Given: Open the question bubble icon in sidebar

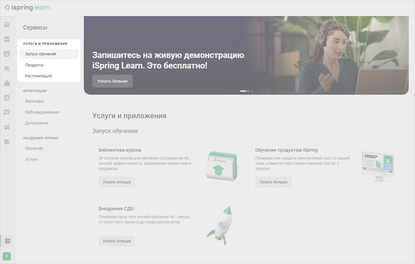Looking at the screenshot, I should pos(7,112).
